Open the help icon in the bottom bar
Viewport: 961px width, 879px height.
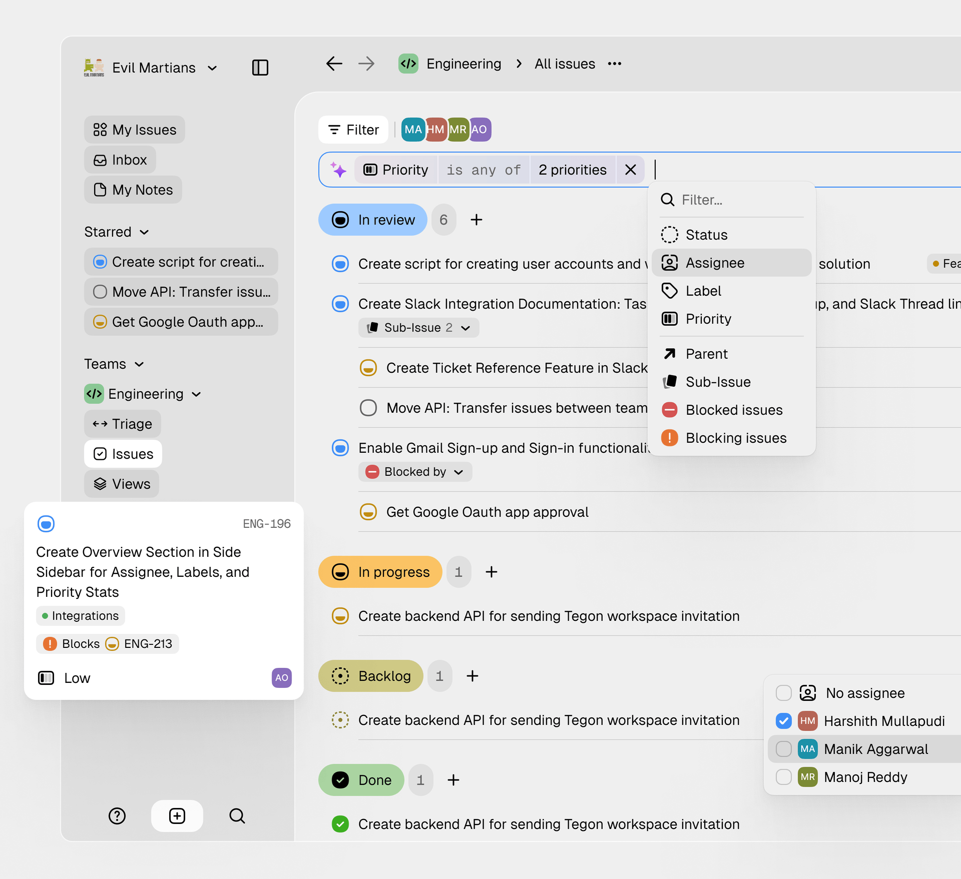[117, 816]
